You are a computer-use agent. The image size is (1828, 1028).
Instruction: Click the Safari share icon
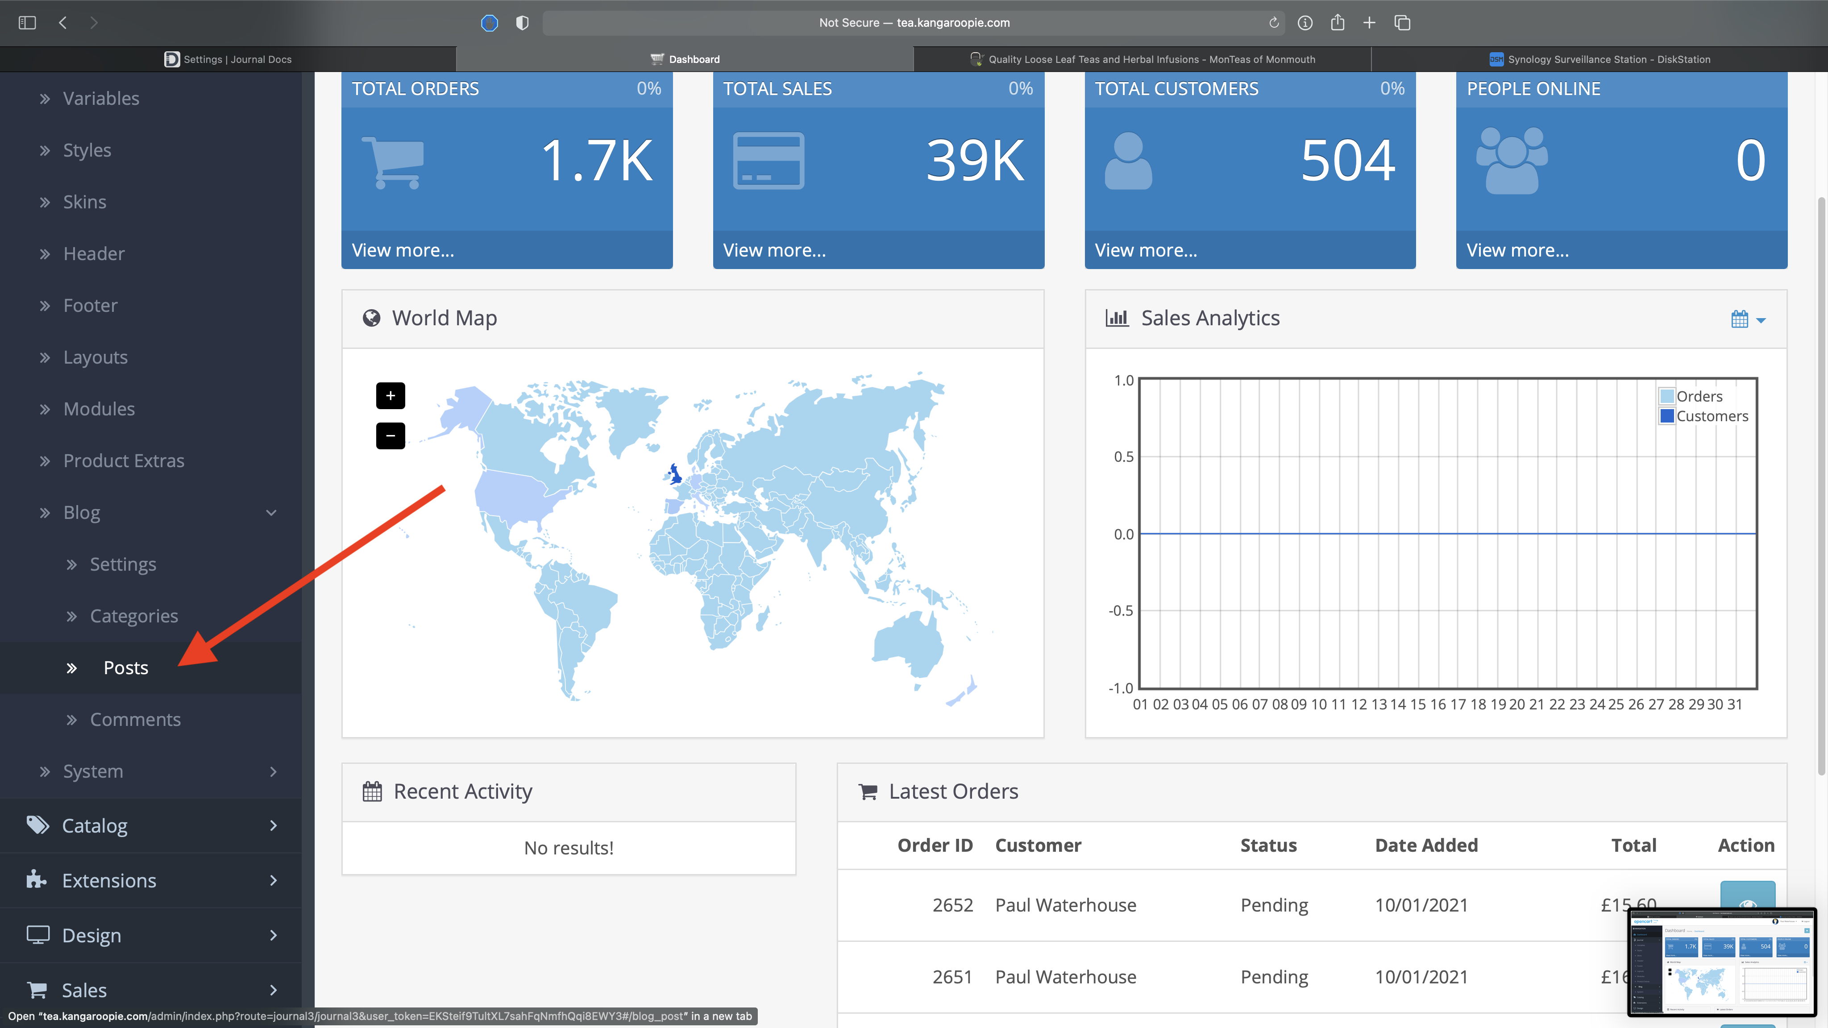coord(1337,23)
